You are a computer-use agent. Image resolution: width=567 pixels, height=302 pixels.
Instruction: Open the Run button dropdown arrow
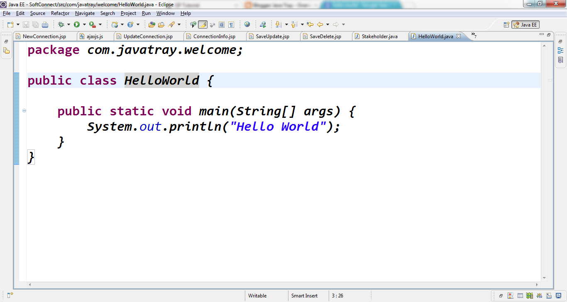coord(84,24)
